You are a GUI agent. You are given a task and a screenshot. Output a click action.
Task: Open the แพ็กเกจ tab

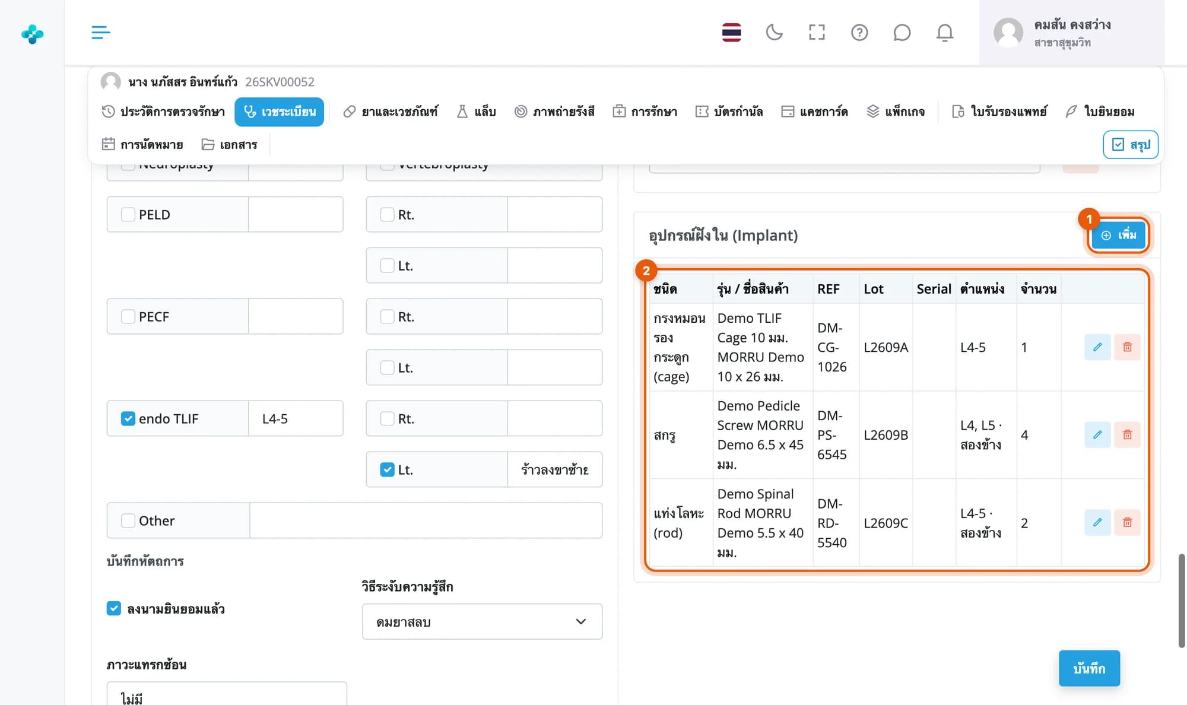pos(896,112)
